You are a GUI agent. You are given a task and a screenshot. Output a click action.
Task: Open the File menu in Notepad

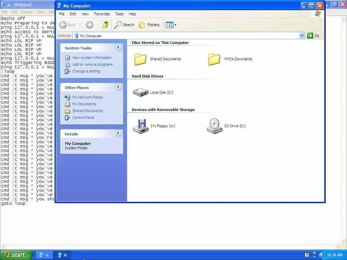4,12
